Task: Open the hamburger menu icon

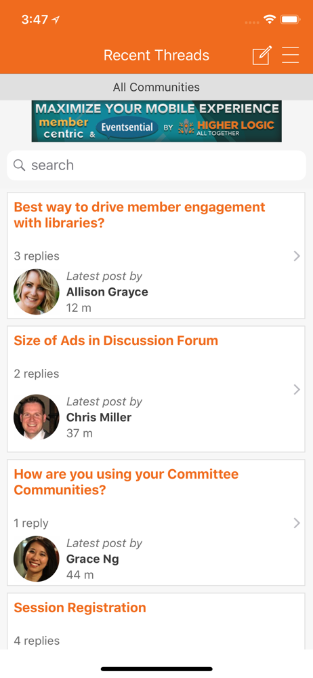Action: tap(291, 56)
